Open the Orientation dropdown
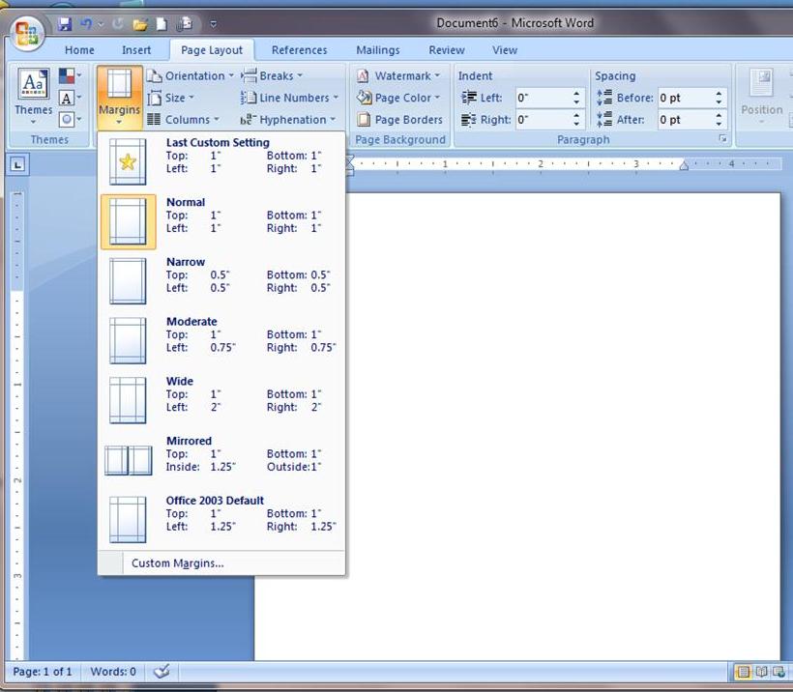 pyautogui.click(x=191, y=75)
